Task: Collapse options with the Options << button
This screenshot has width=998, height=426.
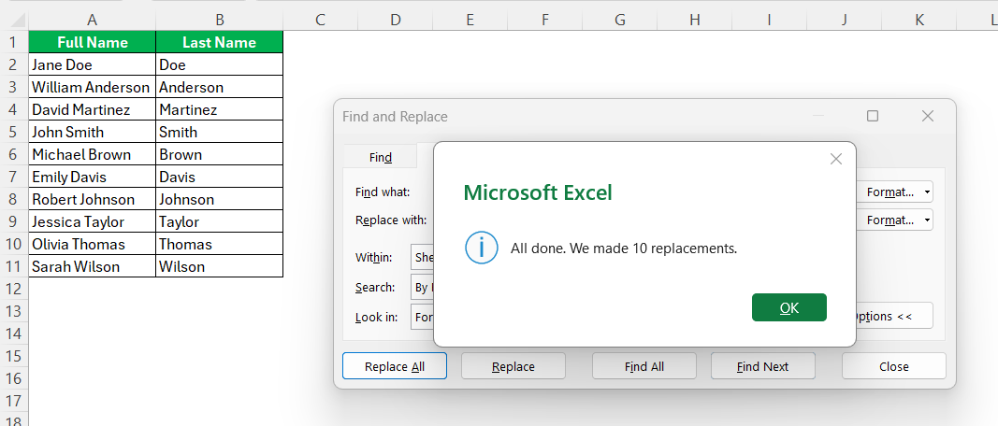Action: (894, 316)
